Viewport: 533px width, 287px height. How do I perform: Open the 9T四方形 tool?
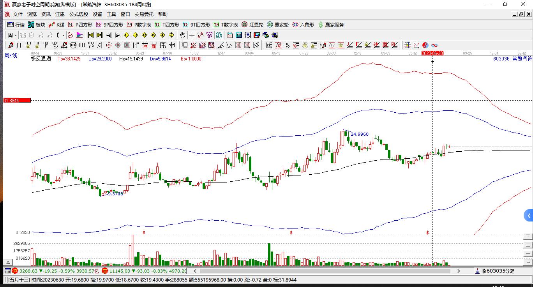click(196, 25)
